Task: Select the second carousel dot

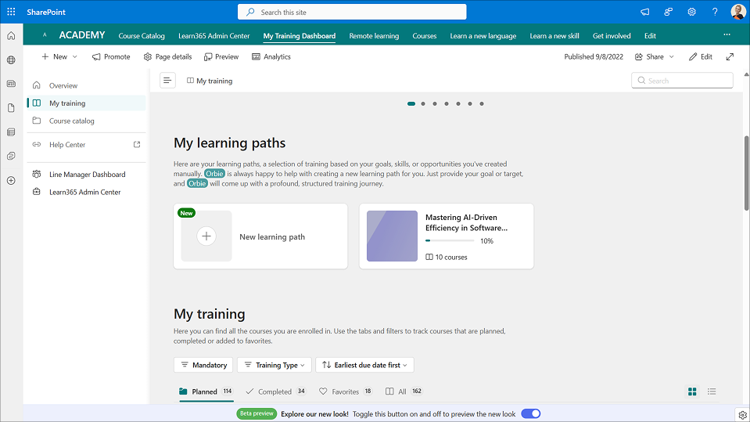Action: tap(423, 103)
